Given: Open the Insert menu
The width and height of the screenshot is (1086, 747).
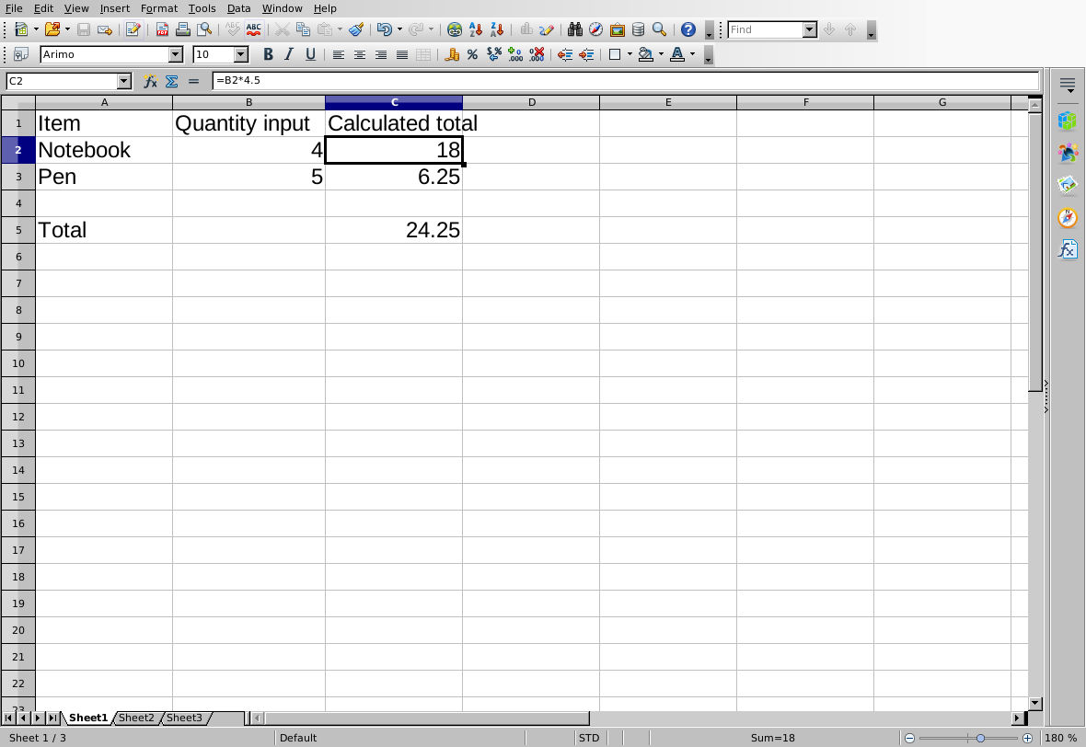Looking at the screenshot, I should point(114,8).
